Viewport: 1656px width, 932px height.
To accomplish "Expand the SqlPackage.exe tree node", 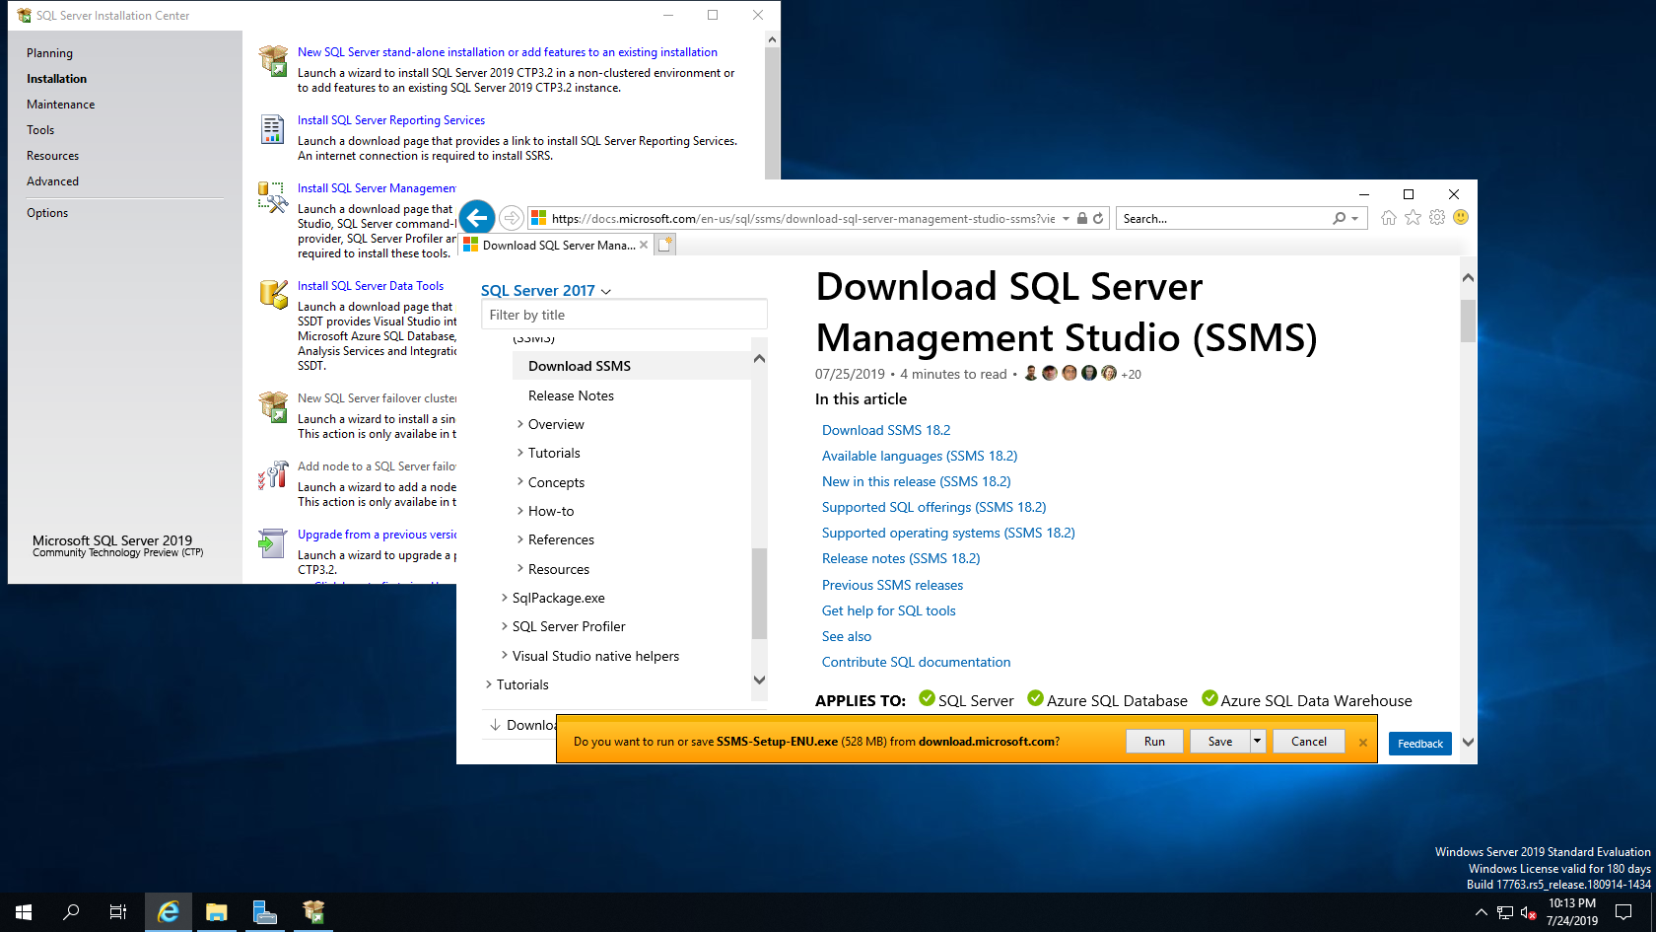I will (x=505, y=598).
